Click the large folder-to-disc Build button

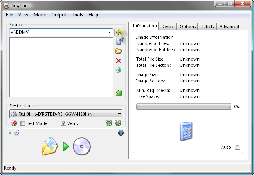[x=50, y=146]
